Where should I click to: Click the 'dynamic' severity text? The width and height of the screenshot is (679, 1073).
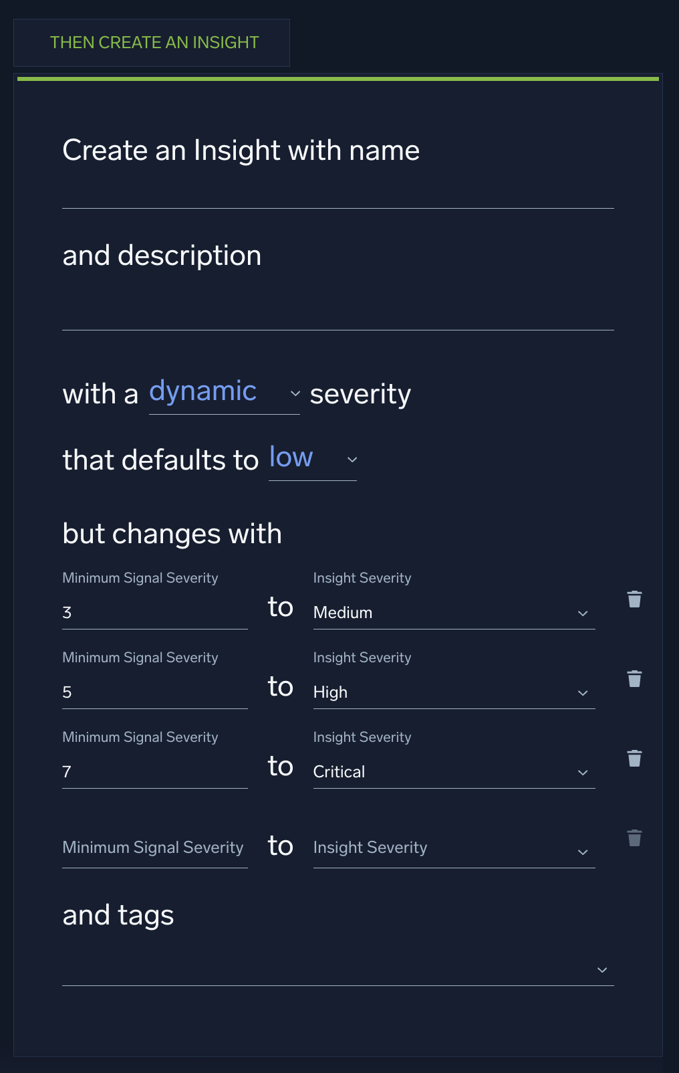[202, 391]
